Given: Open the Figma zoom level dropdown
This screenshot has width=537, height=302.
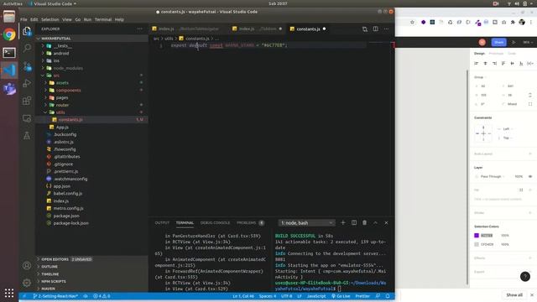Looking at the screenshot, I should click(528, 42).
